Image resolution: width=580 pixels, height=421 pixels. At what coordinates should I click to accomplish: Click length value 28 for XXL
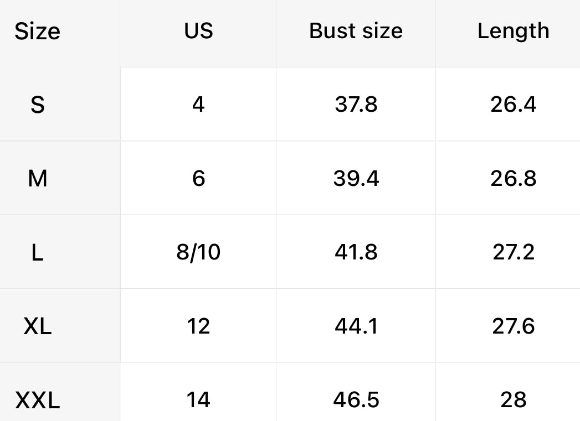coord(513,399)
